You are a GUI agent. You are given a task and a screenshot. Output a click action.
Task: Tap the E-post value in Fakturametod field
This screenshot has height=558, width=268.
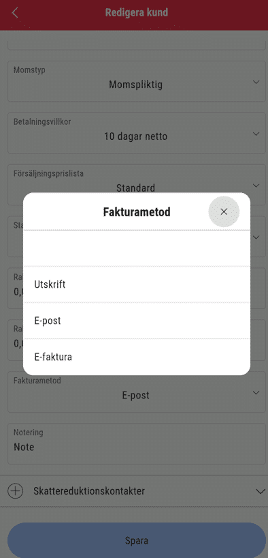tap(135, 396)
